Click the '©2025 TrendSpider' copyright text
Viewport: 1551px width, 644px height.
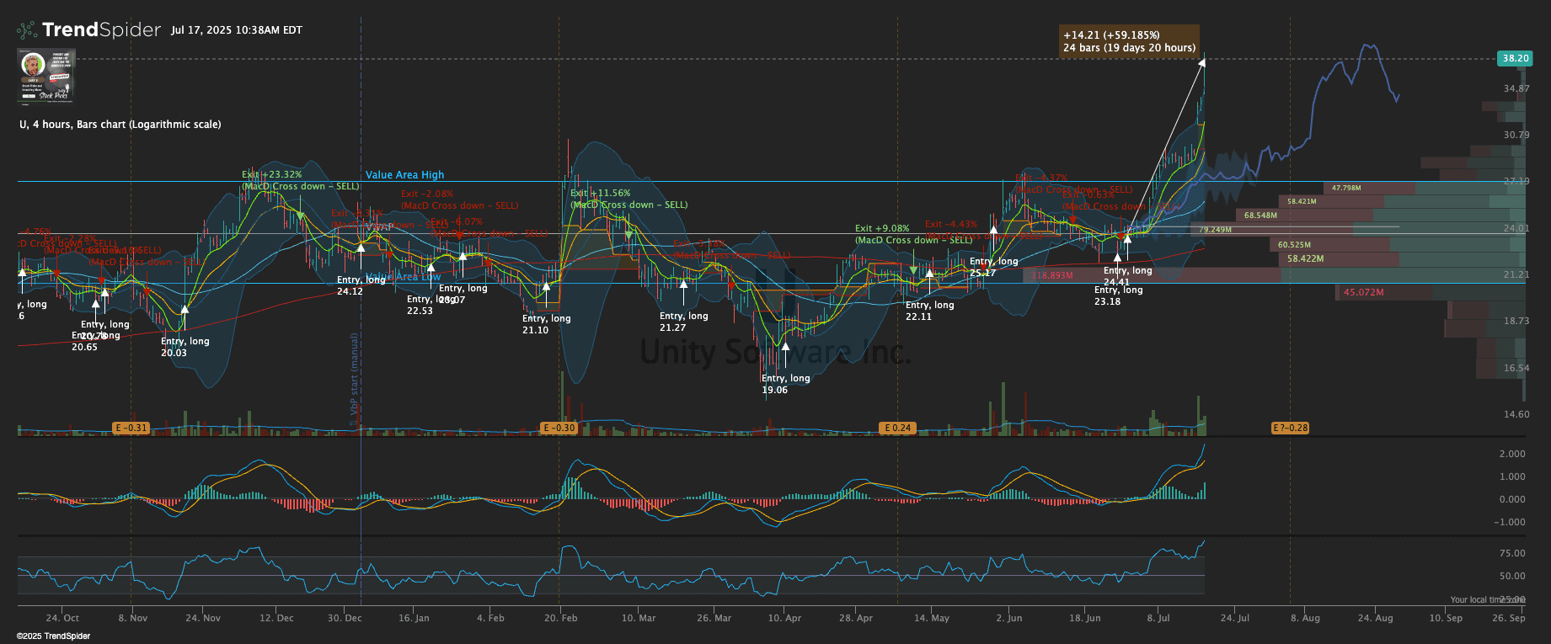[53, 636]
